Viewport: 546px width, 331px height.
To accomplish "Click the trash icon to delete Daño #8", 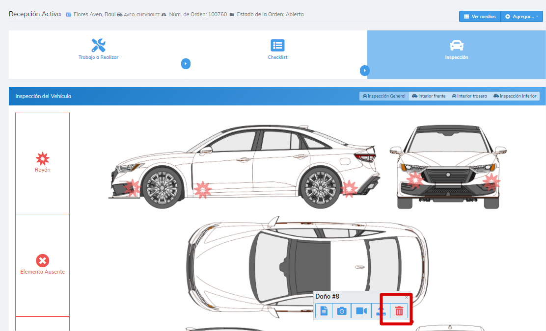I will tap(399, 311).
